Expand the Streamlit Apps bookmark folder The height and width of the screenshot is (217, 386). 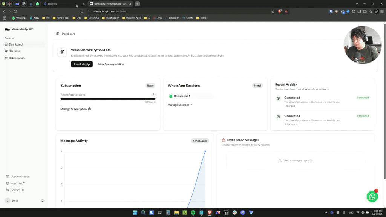pyautogui.click(x=132, y=18)
